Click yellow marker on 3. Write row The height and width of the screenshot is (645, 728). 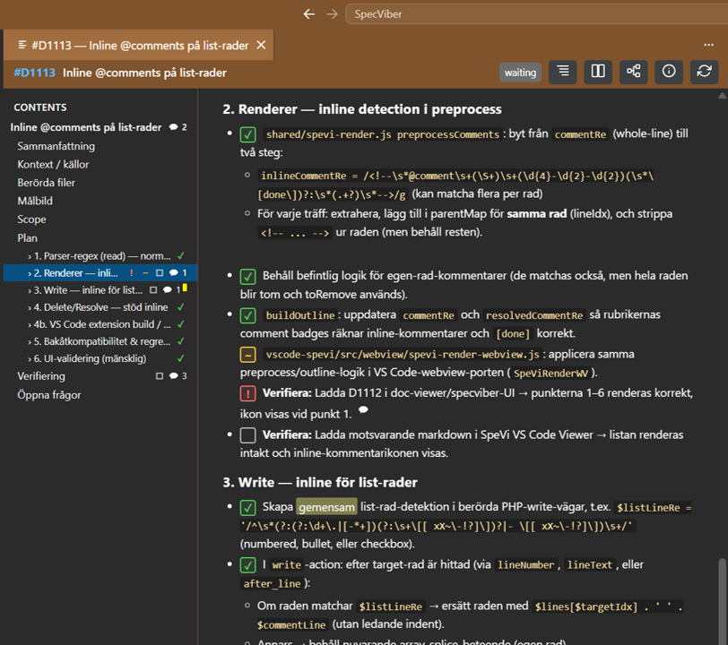pos(185,288)
